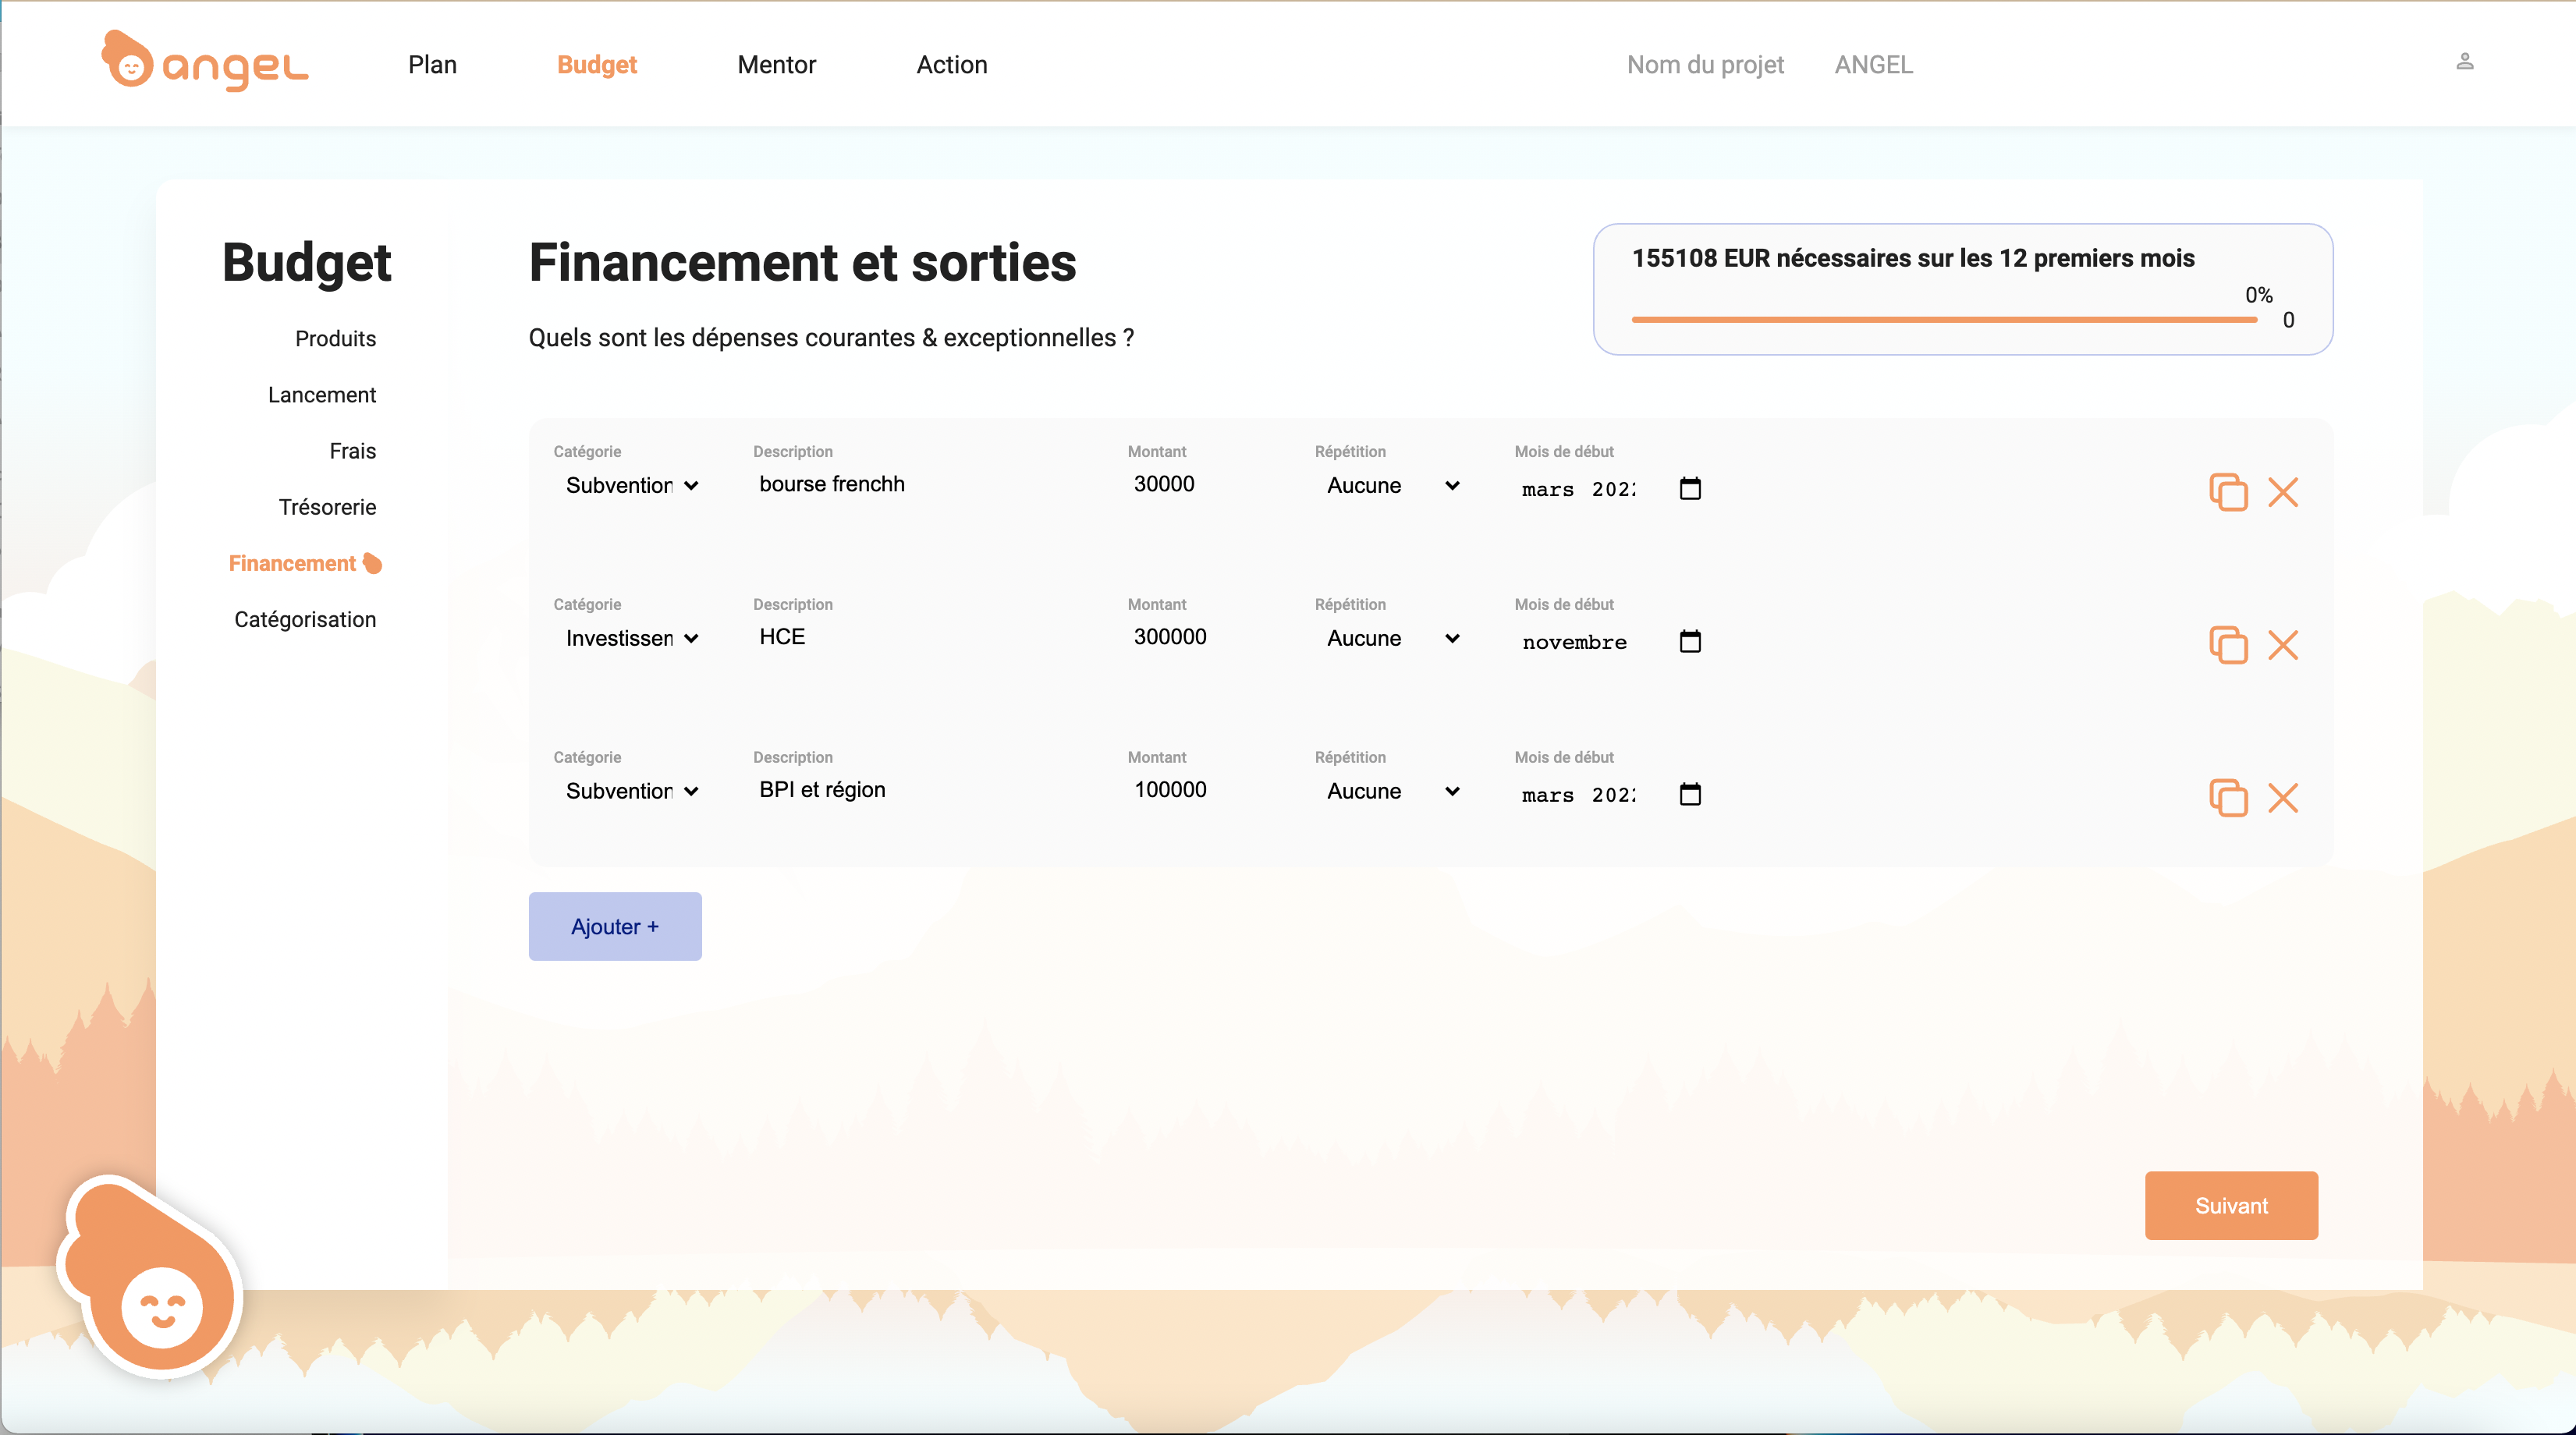Open Répétition dropdown for HCE row
The image size is (2576, 1435).
coord(1392,638)
